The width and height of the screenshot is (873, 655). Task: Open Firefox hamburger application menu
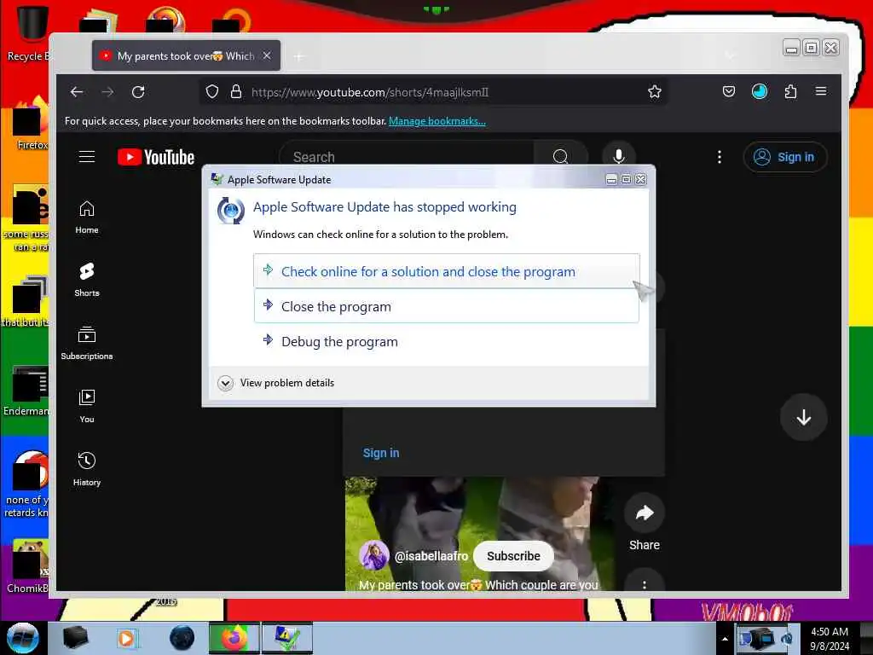[821, 91]
